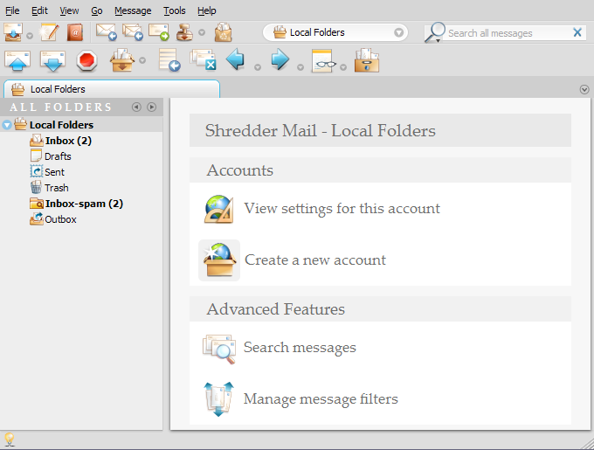Viewport: 594px width, 450px height.
Task: Open the Address Book icon
Action: 75,32
